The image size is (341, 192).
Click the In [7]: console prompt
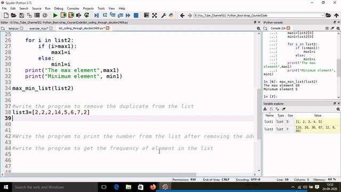pyautogui.click(x=270, y=97)
